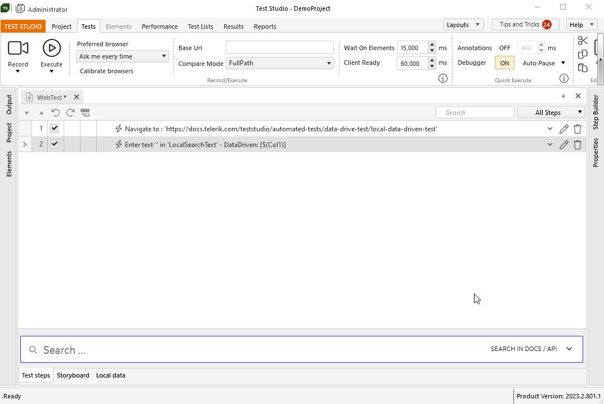Open Tips and Tricks button
Viewport: 604px width, 404px height.
(525, 25)
